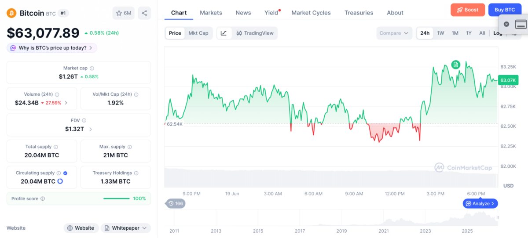Select the 1M time range
The image size is (528, 238).
click(x=455, y=33)
